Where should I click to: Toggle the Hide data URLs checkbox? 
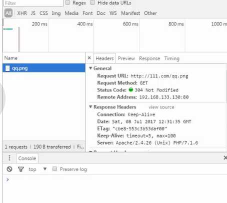(x=92, y=2)
